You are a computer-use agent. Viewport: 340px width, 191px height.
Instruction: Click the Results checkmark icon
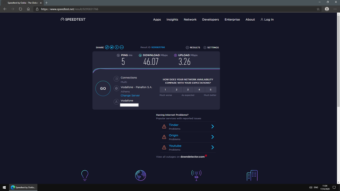(188, 47)
